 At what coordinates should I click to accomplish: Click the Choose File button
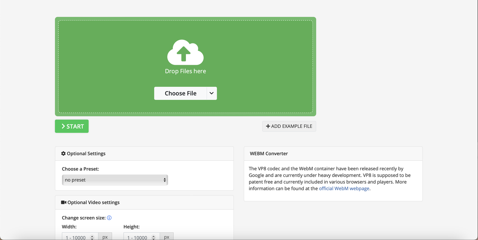180,93
